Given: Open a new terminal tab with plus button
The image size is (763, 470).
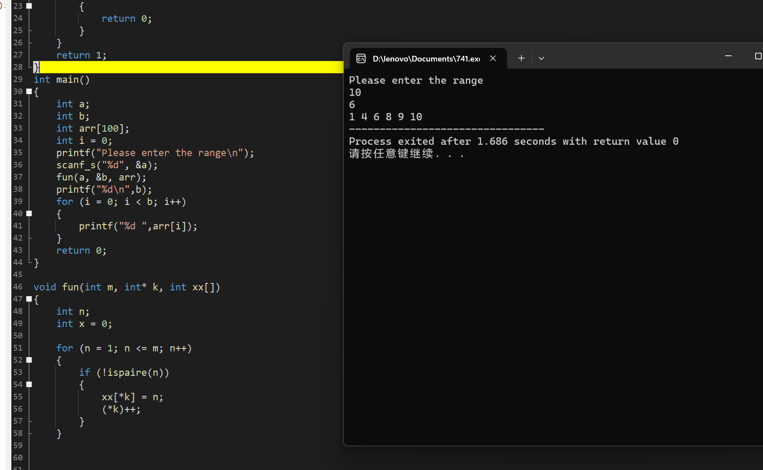Looking at the screenshot, I should [x=521, y=58].
